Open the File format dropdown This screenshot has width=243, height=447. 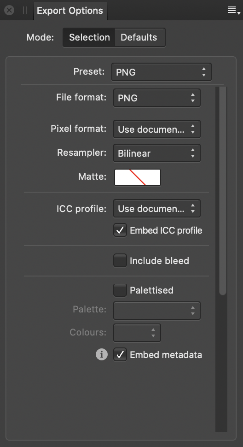tap(157, 98)
